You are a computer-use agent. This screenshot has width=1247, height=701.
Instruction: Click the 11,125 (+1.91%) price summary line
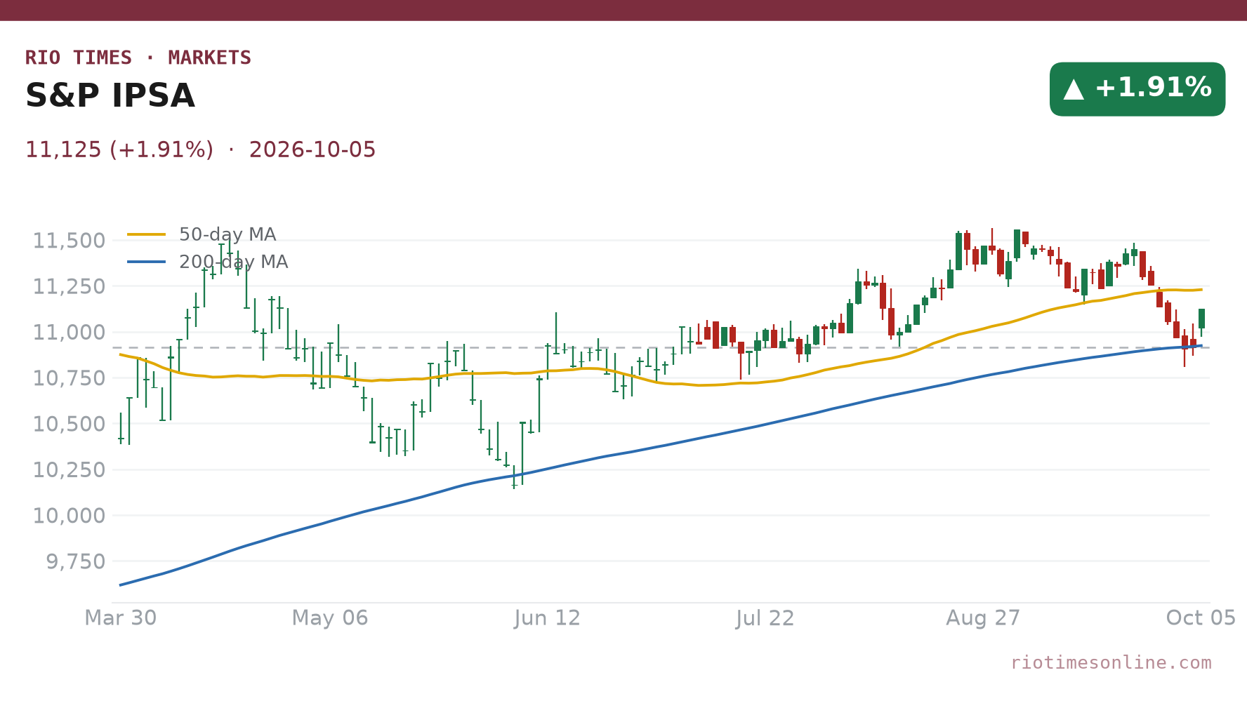pyautogui.click(x=201, y=150)
